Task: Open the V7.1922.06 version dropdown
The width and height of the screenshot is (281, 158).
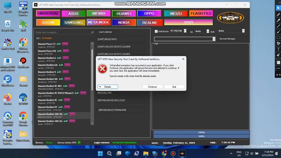Action: point(185,31)
